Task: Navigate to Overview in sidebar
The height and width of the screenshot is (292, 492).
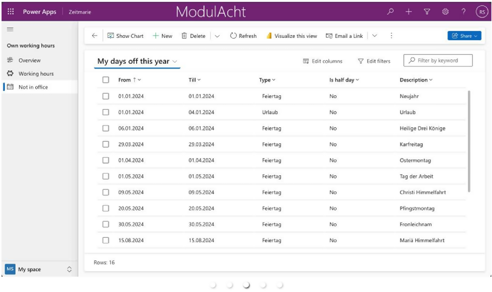Action: point(29,60)
